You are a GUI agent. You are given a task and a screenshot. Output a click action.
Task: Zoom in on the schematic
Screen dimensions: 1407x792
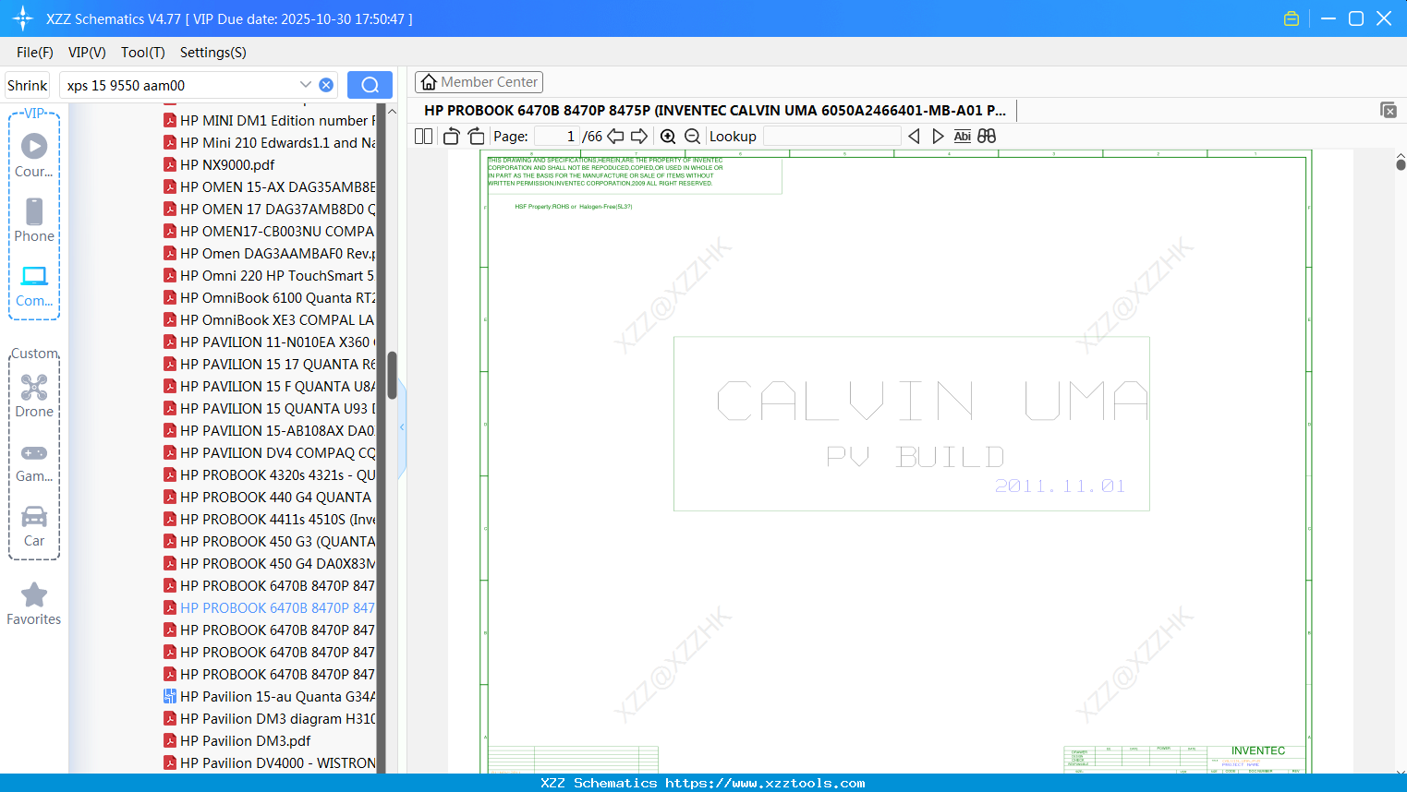pyautogui.click(x=668, y=136)
